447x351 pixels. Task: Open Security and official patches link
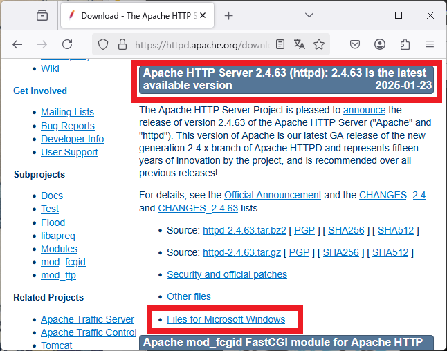[x=227, y=274]
